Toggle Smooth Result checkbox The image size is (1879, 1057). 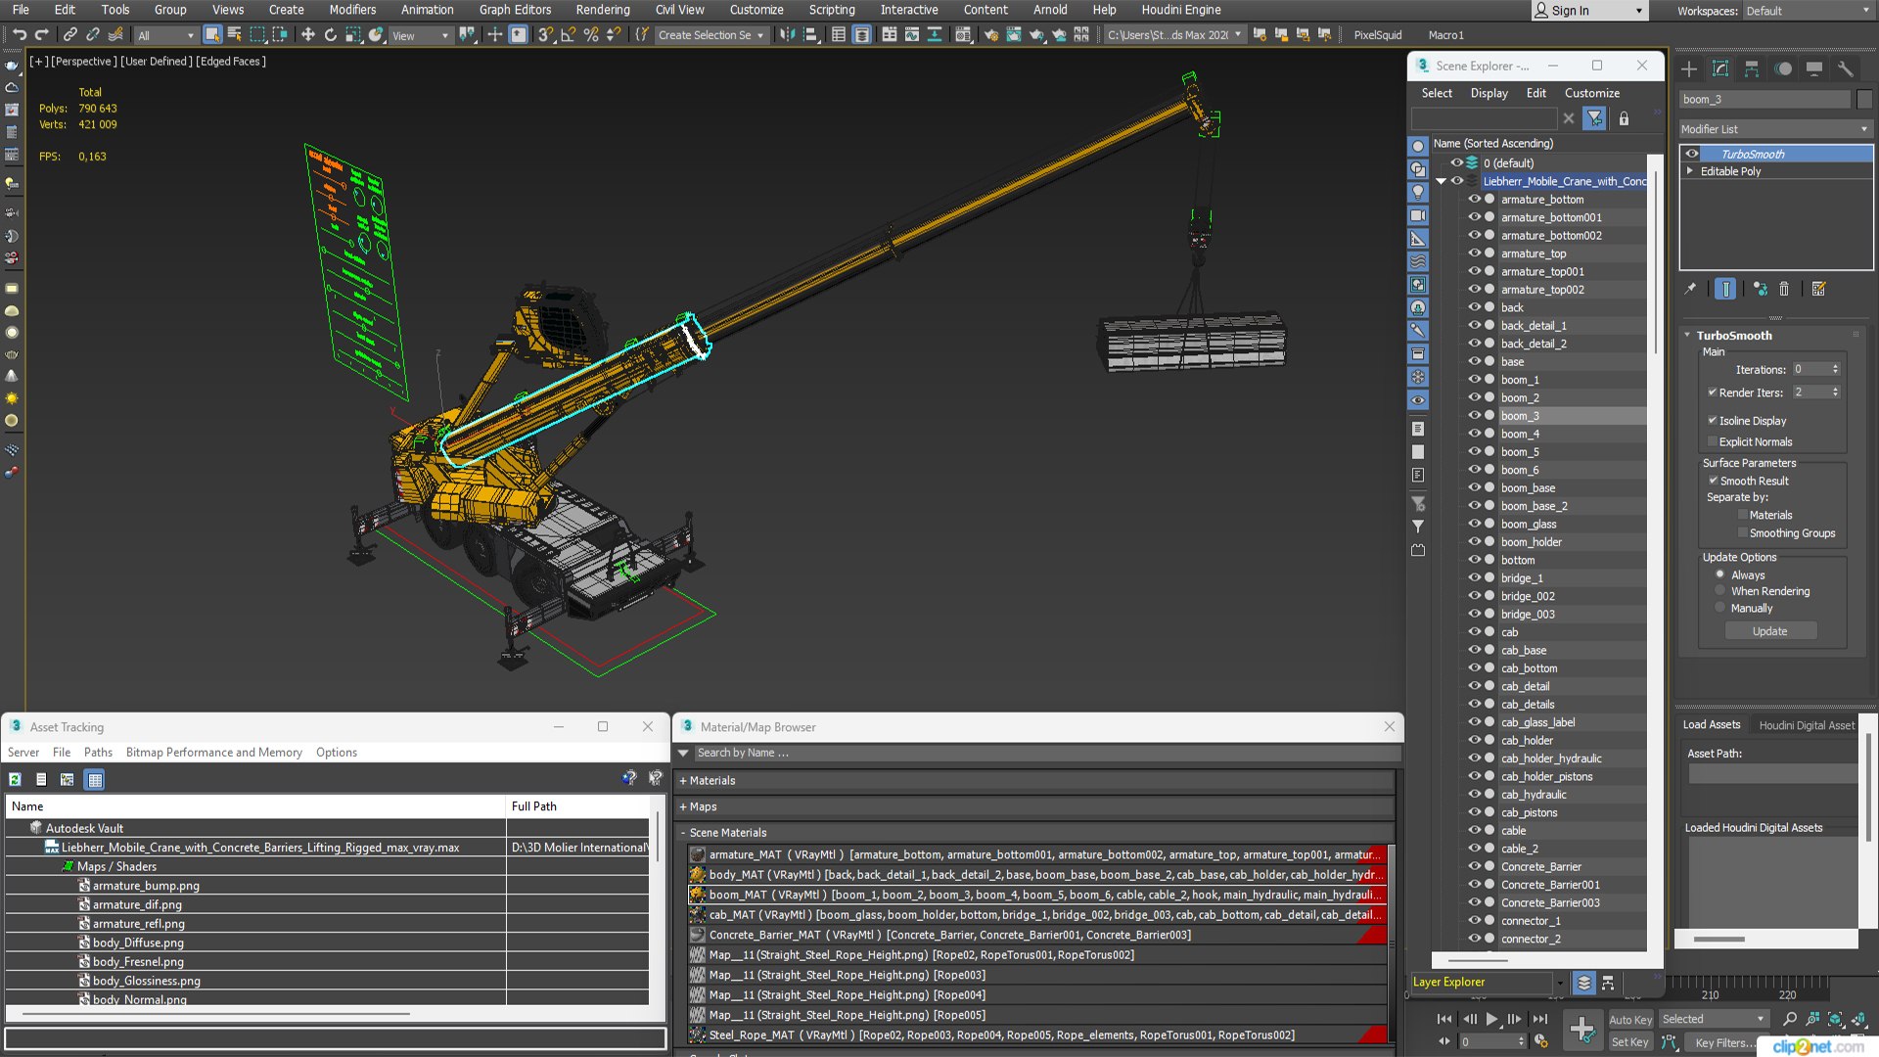(1714, 481)
